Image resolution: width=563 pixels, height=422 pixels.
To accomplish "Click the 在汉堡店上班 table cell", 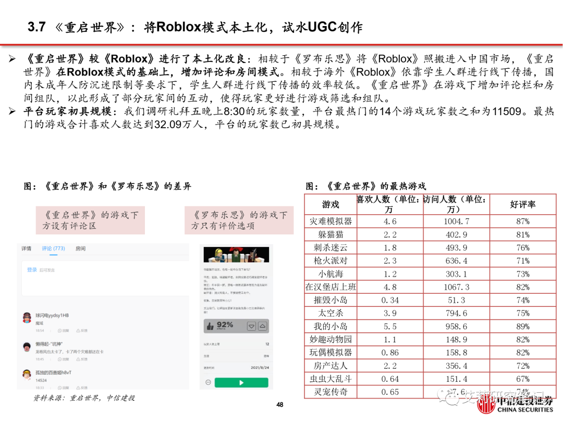I will (x=331, y=287).
